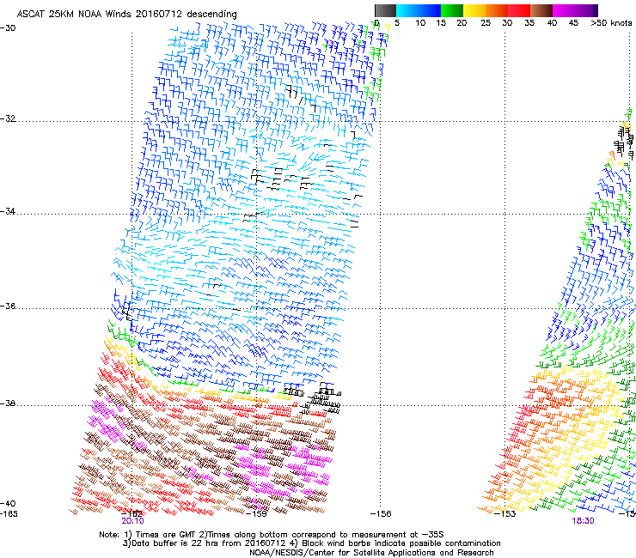The height and width of the screenshot is (558, 636).
Task: Click the '45' label under the color bar
Action: pos(573,22)
